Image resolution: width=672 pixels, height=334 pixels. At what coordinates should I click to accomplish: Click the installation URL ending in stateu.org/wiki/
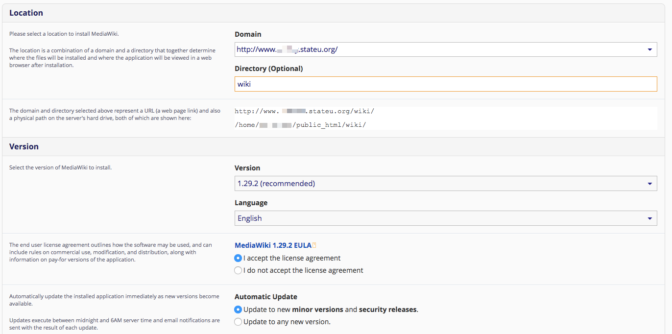point(304,112)
